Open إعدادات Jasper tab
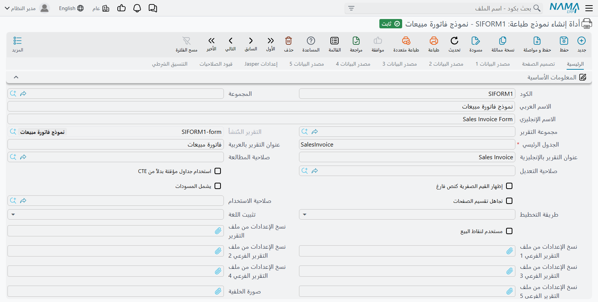598x302 pixels. click(261, 64)
